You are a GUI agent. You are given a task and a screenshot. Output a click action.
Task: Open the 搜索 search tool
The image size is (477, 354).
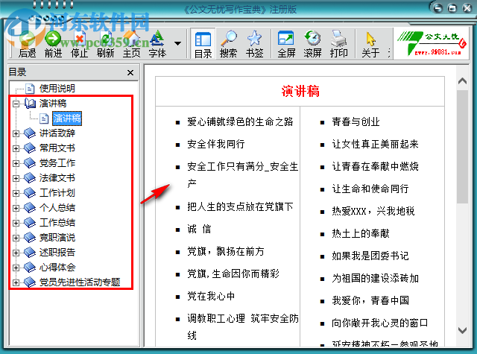point(229,45)
